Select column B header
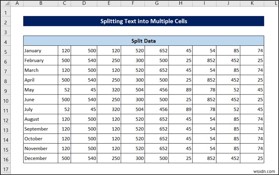The width and height of the screenshot is (279, 175). pyautogui.click(x=41, y=3)
